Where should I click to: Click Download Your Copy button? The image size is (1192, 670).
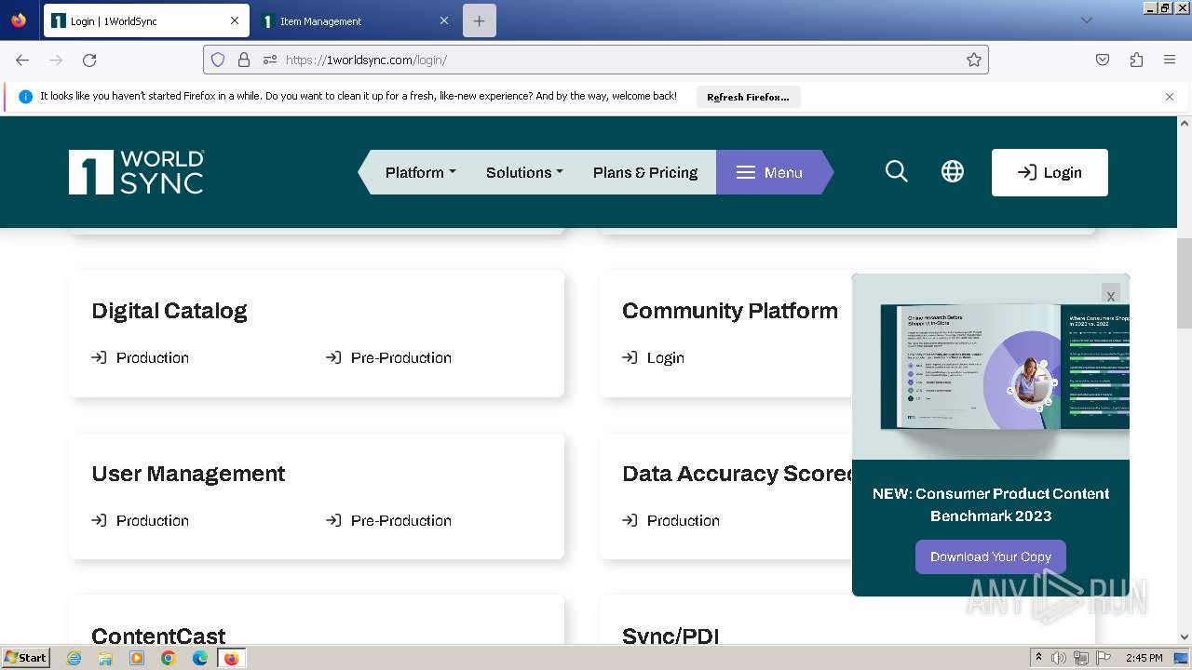(x=991, y=556)
